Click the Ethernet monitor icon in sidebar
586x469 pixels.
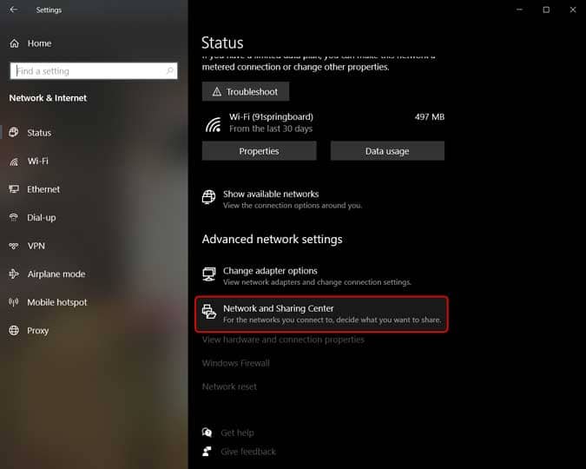coord(14,188)
